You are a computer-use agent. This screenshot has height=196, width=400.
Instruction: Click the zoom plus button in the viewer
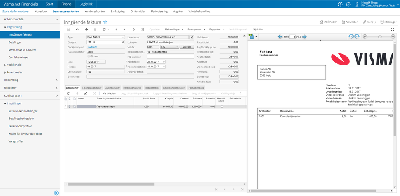pos(365,37)
